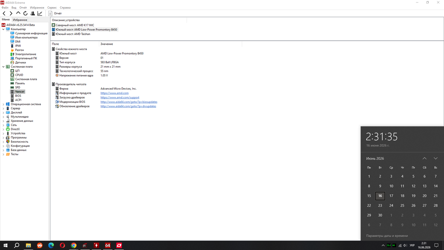Image resolution: width=444 pixels, height=250 pixels.
Task: Open the volume control in system tray
Action: point(405,245)
